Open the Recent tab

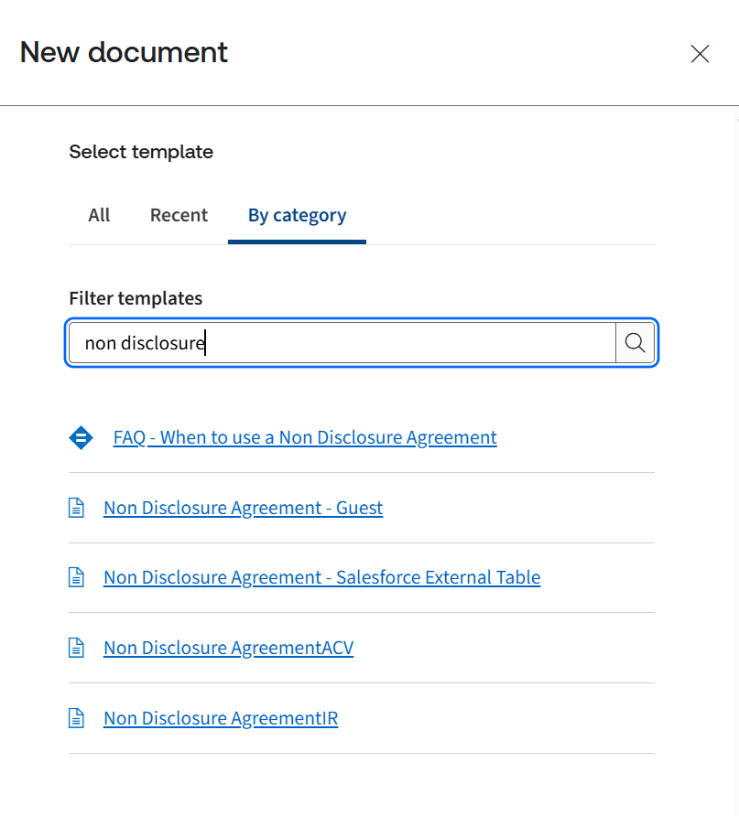click(179, 215)
